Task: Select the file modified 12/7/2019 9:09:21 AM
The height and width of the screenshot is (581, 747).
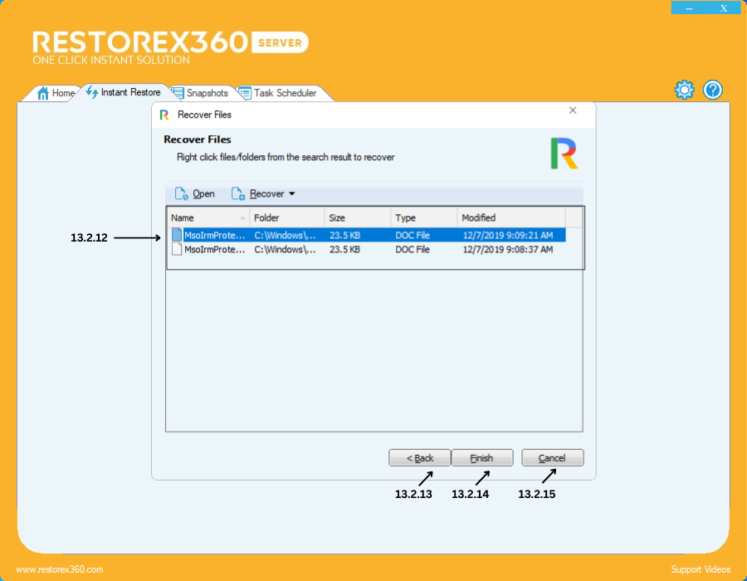Action: pos(367,235)
